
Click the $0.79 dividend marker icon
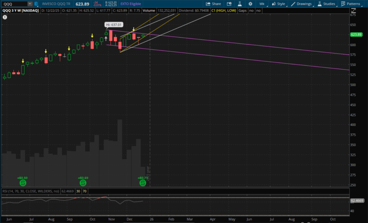tap(143, 183)
